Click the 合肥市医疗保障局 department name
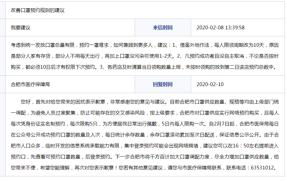Viewport: 287px width, 181px height. 30,85
